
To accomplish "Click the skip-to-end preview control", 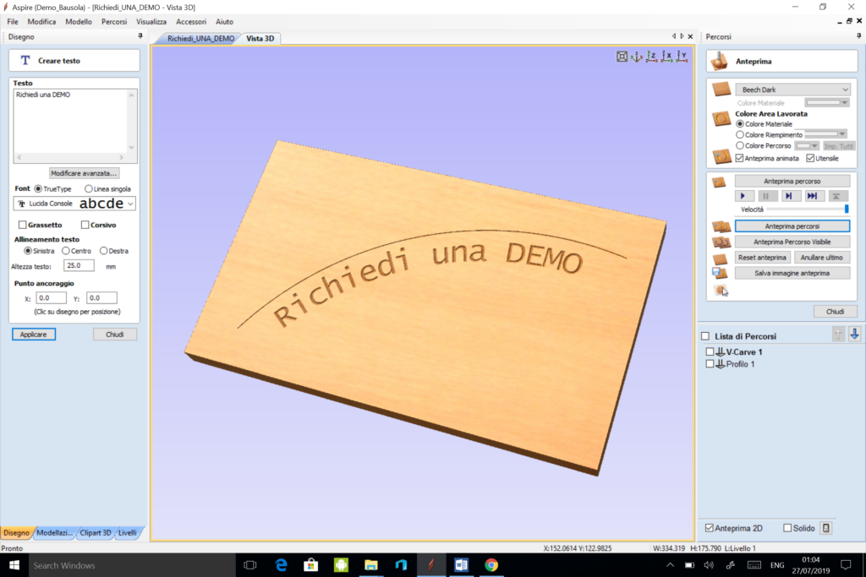I will point(811,196).
